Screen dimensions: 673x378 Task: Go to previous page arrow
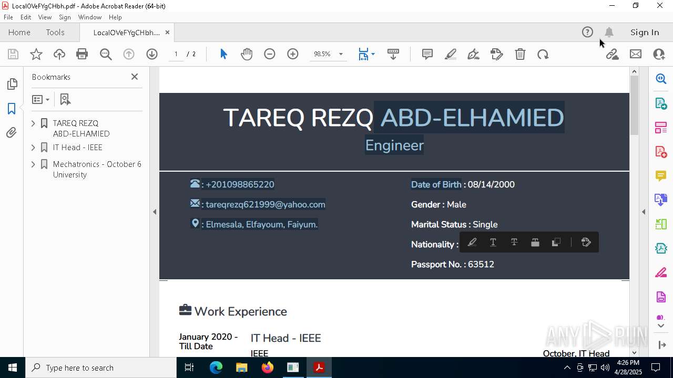click(x=129, y=54)
